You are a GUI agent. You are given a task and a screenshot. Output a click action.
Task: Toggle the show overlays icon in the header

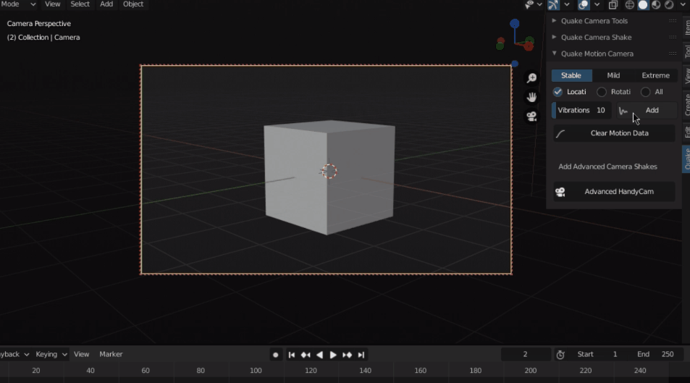583,4
